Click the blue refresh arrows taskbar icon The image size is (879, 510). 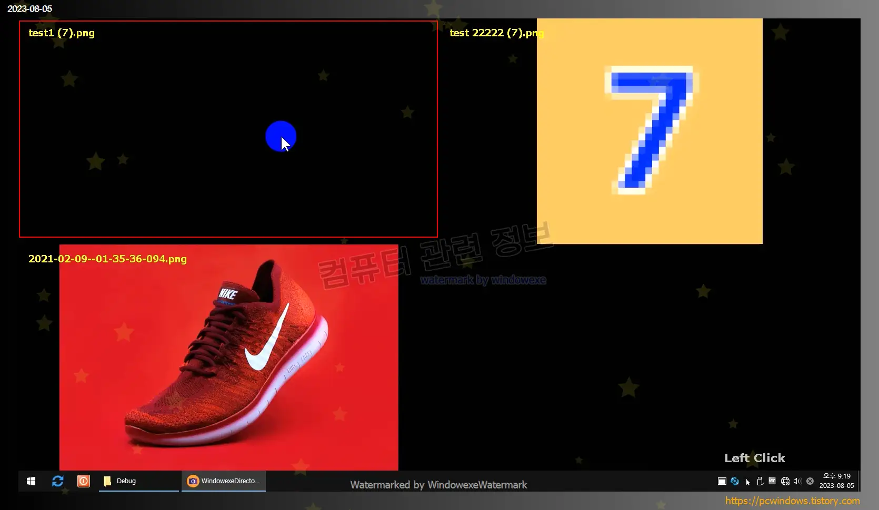[x=58, y=481]
